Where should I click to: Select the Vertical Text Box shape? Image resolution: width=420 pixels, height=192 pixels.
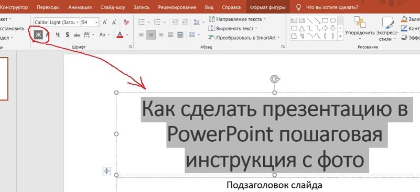tap(302, 20)
